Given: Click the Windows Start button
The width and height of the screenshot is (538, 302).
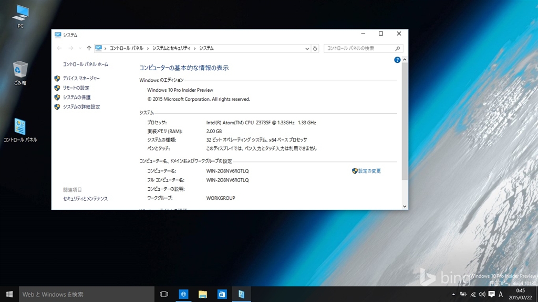Looking at the screenshot, I should click(x=9, y=294).
